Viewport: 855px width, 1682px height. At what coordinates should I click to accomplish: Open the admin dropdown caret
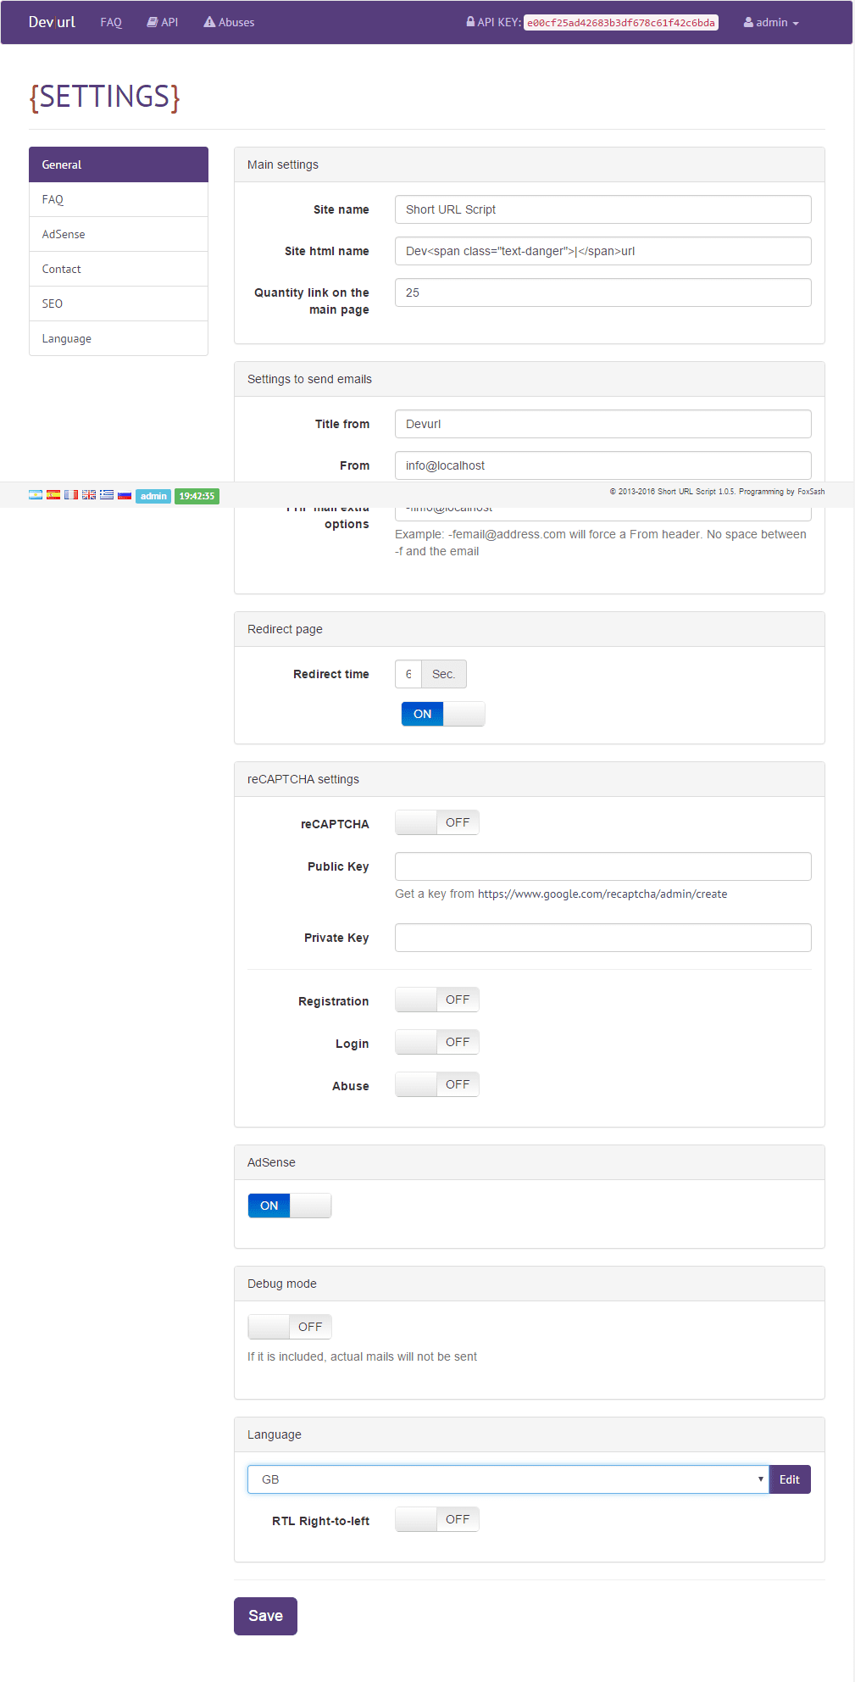[796, 24]
